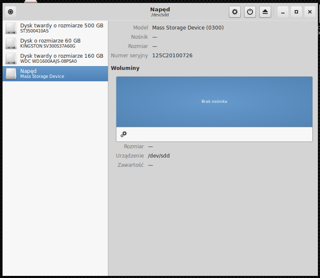Click the 500 GB hard disk icon
Screen dimensions: 320x278
[11, 28]
